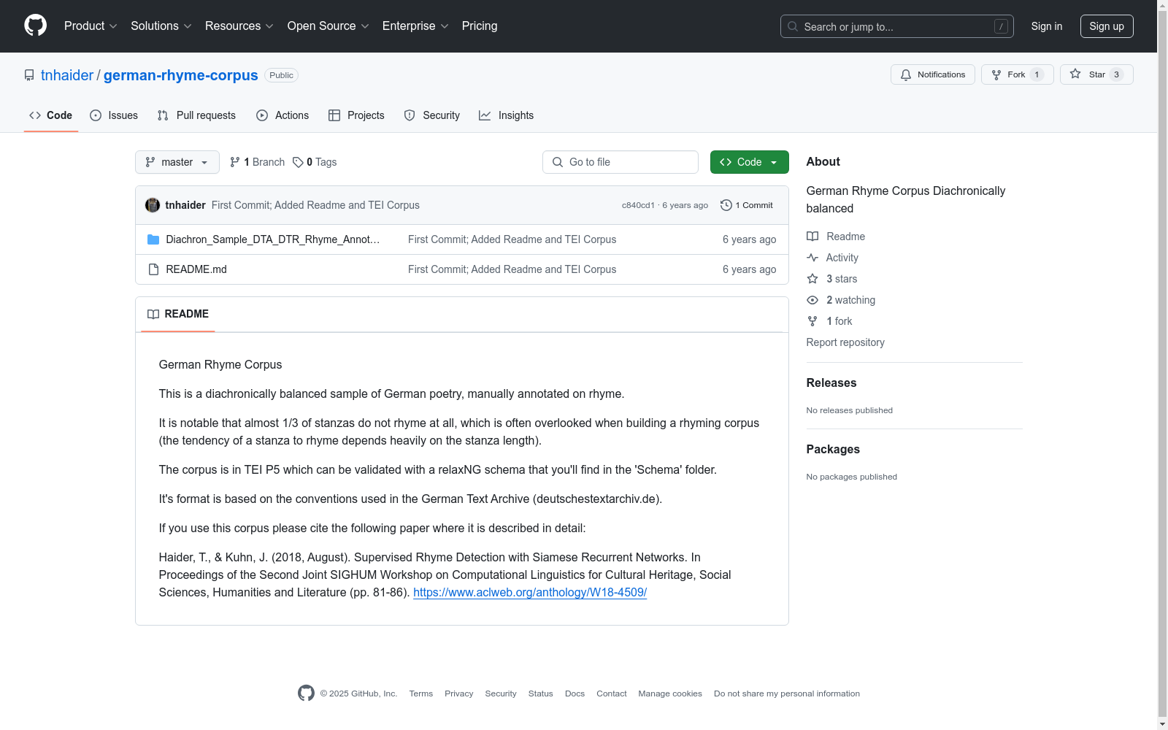
Task: Open the Terms footer link
Action: tap(421, 693)
